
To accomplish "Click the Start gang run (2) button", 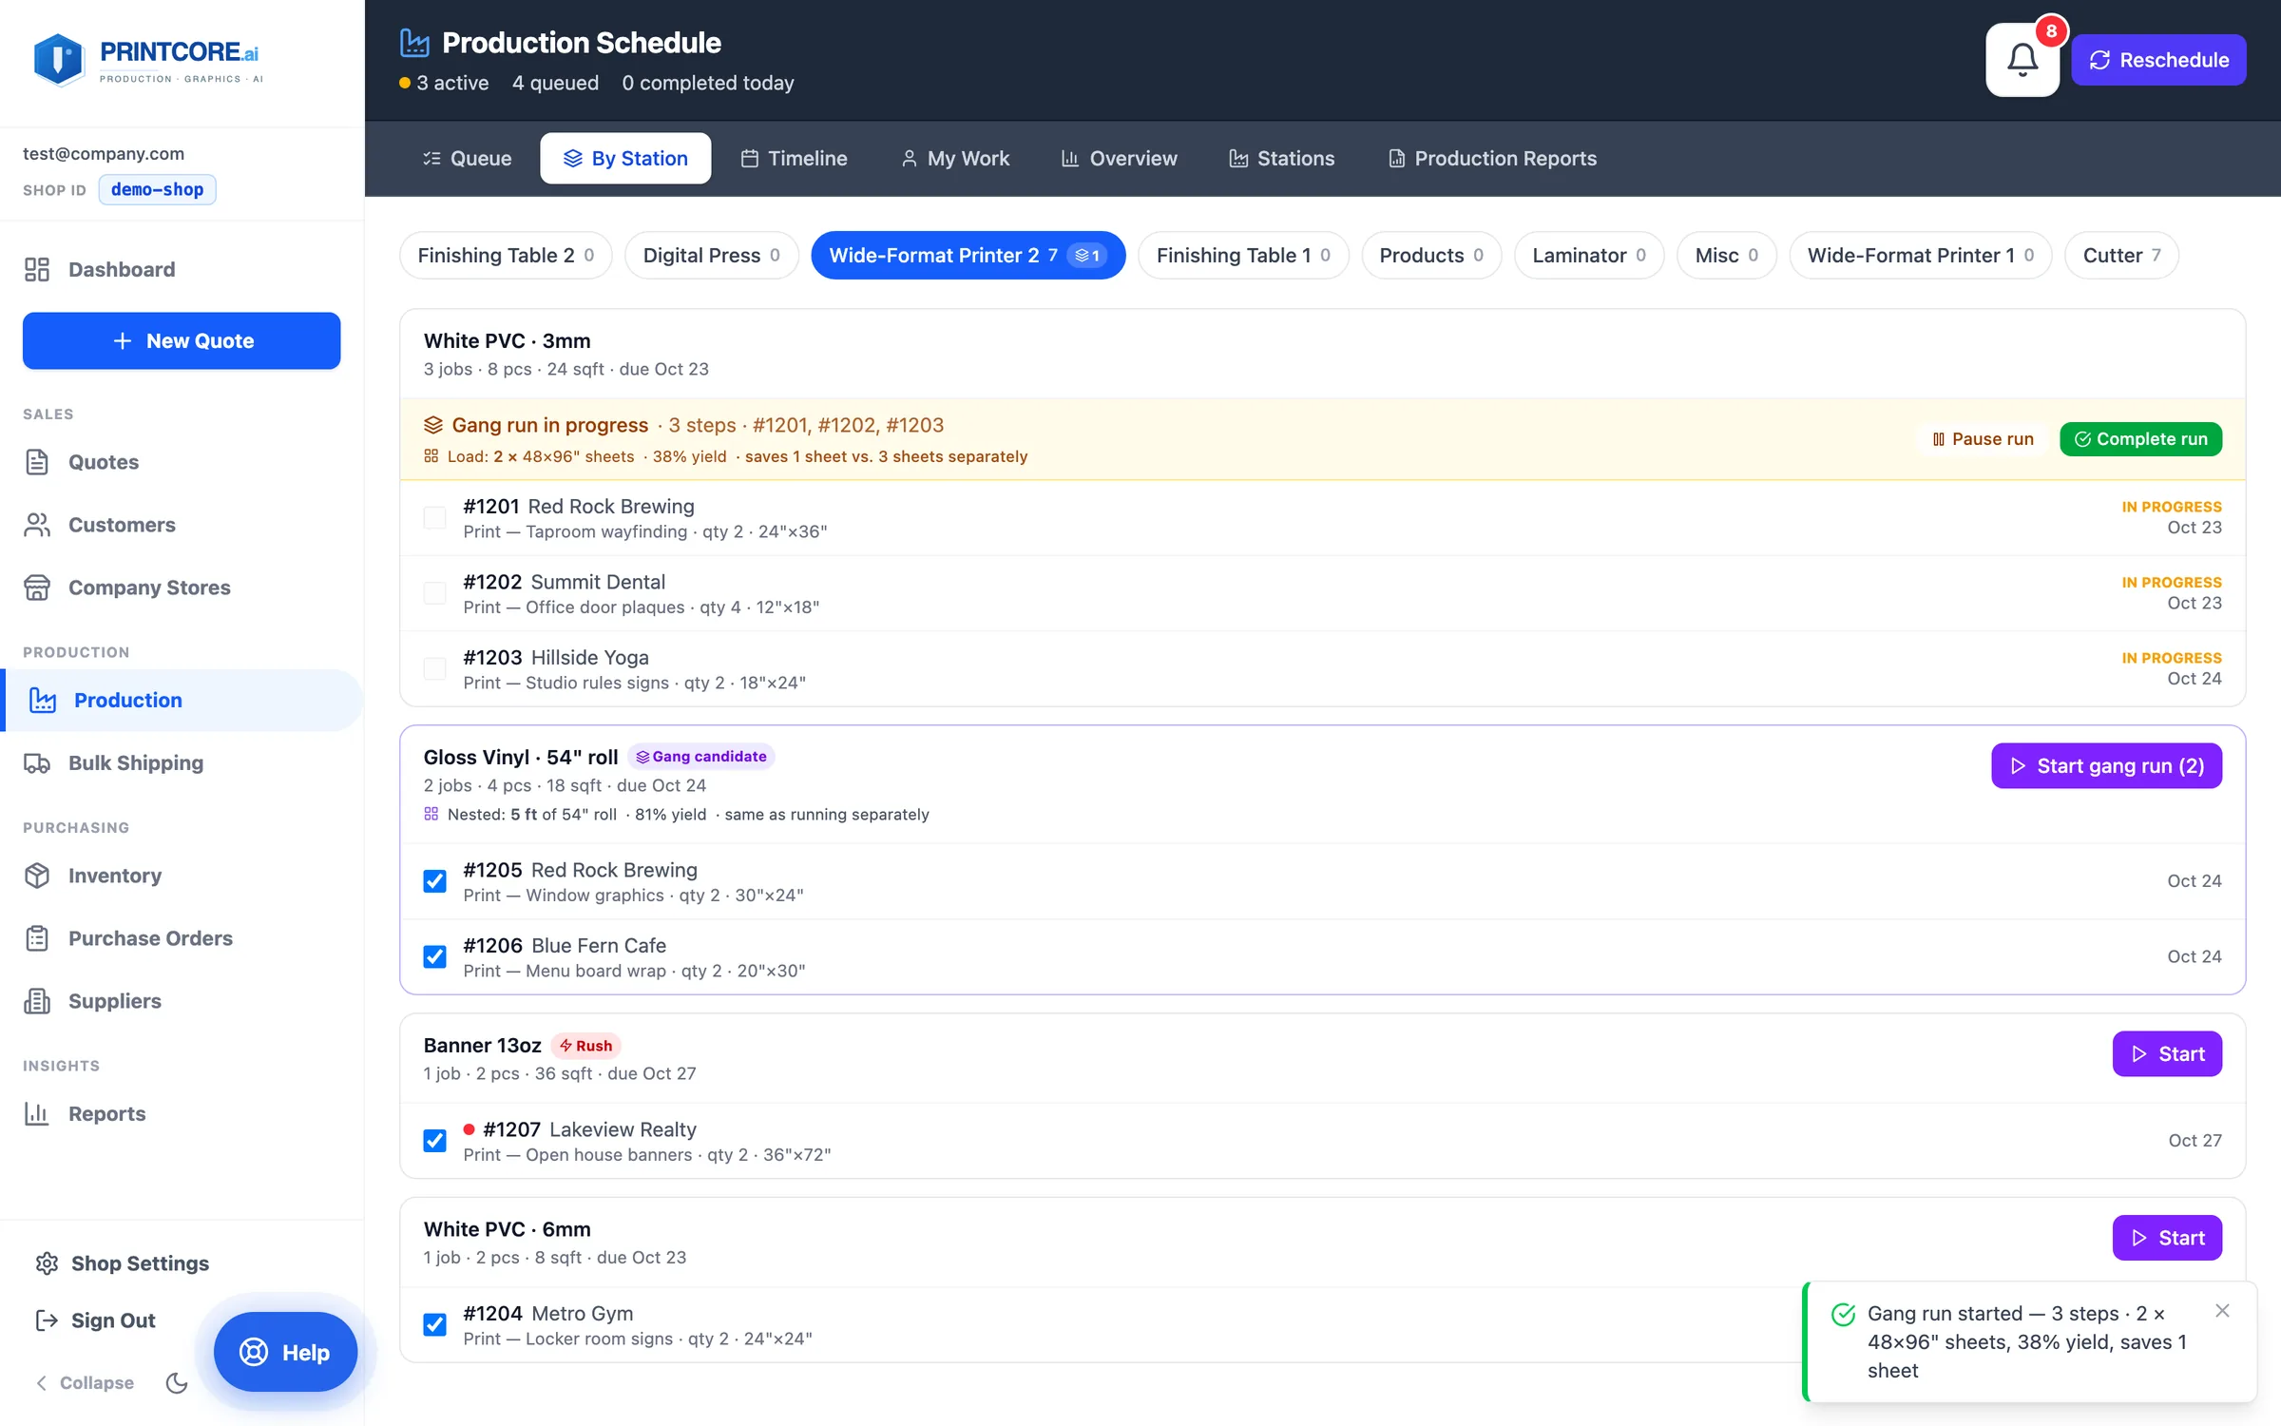I will (2106, 766).
